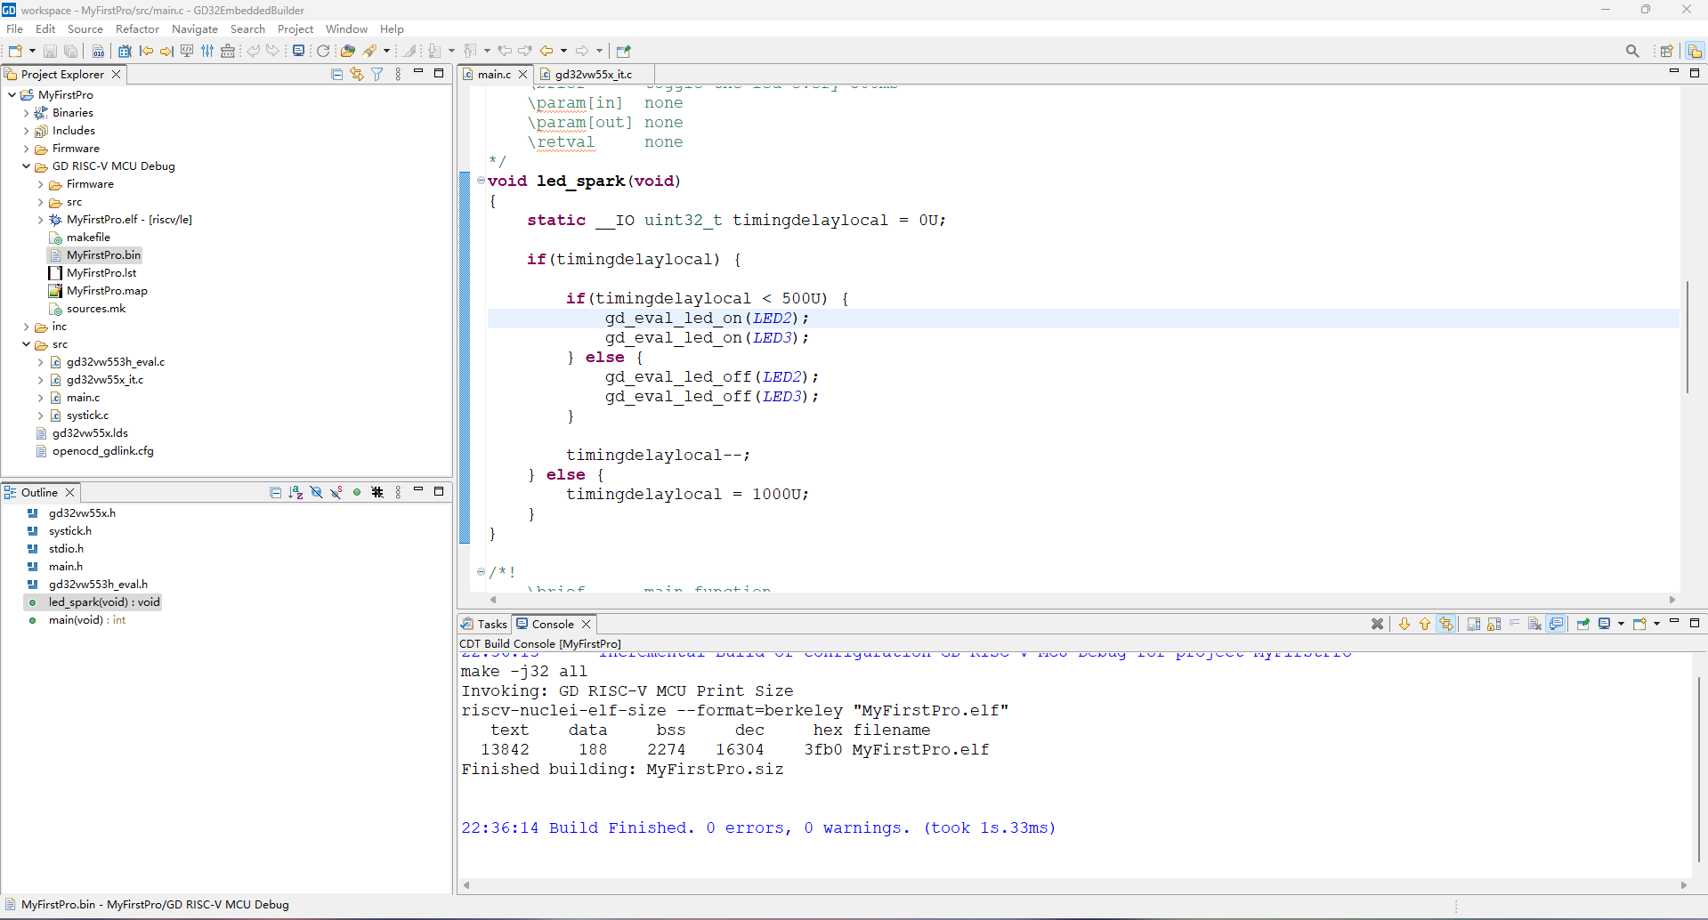Open the Refactor menu
The image size is (1708, 920).
[137, 29]
